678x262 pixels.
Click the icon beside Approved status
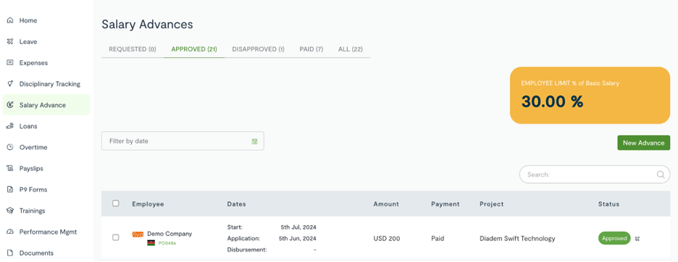point(637,239)
